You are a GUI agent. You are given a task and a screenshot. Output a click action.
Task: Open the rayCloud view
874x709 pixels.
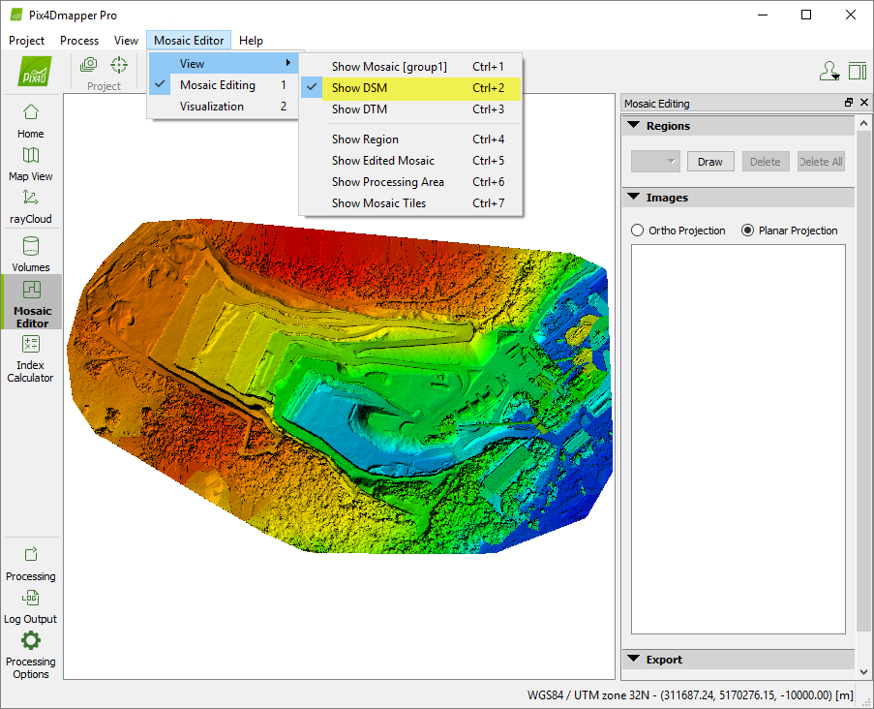[x=31, y=205]
